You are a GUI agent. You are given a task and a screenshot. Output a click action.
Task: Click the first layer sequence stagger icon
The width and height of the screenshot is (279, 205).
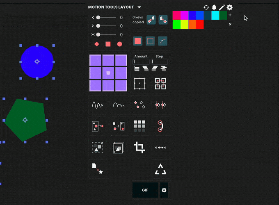click(x=137, y=68)
